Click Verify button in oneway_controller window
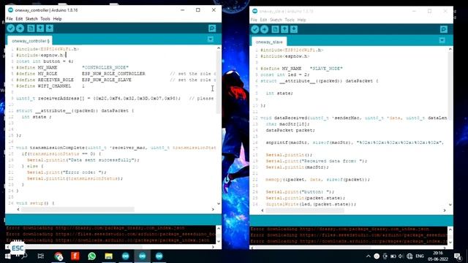468x263 pixels. pyautogui.click(x=11, y=28)
